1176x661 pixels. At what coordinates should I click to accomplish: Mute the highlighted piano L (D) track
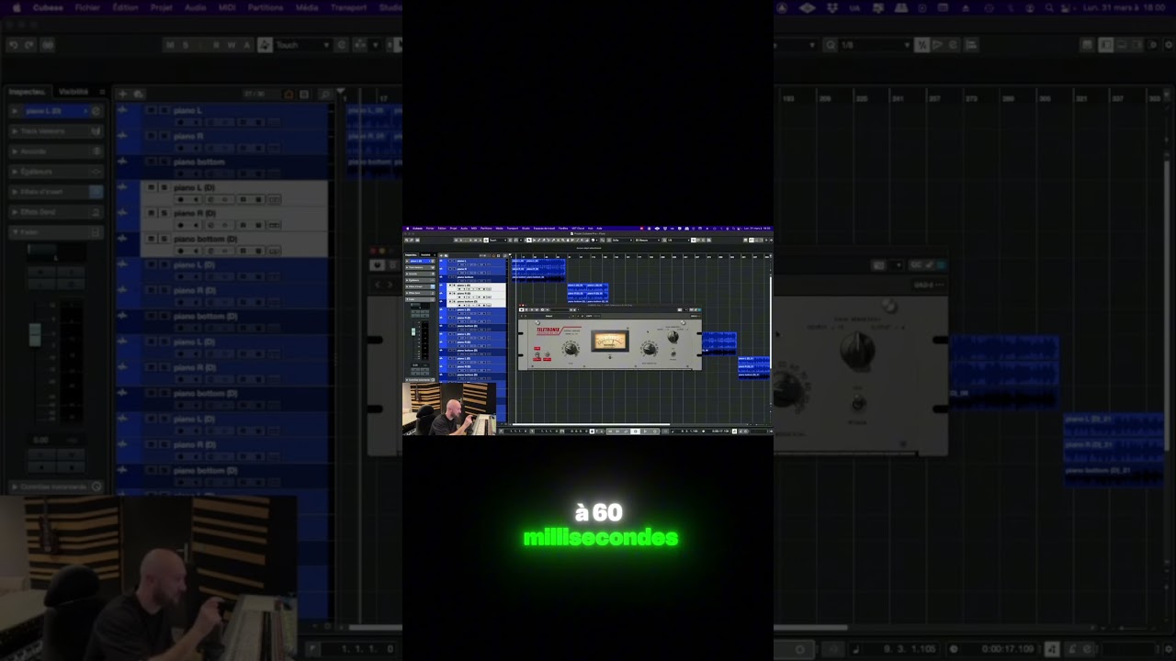point(151,187)
